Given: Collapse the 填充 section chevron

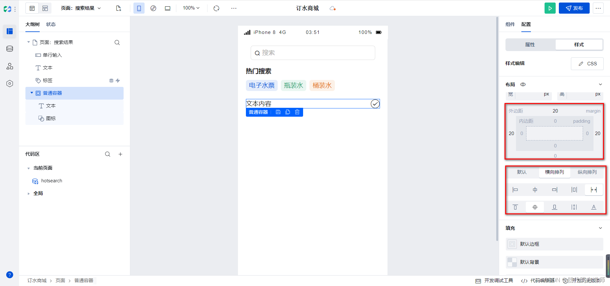Looking at the screenshot, I should click(x=600, y=228).
